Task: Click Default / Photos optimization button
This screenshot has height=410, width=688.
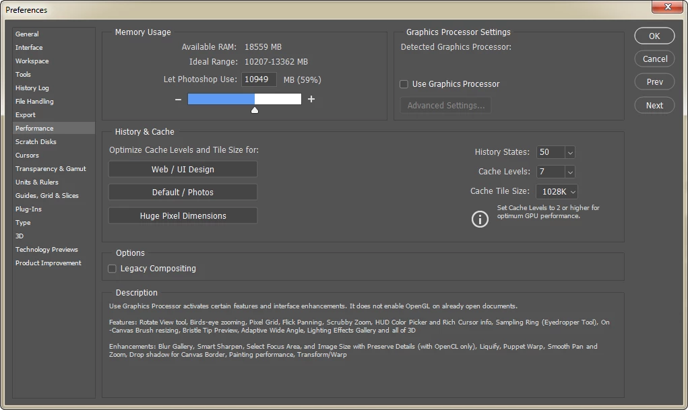Action: [x=183, y=192]
